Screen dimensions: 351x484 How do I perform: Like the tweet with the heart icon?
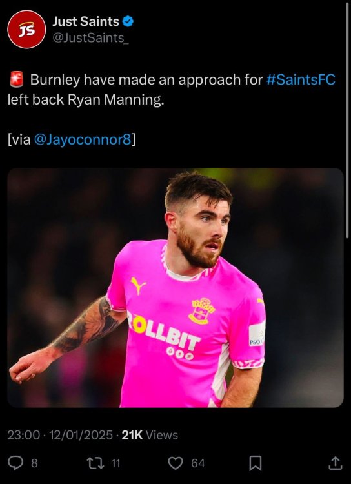tap(175, 463)
